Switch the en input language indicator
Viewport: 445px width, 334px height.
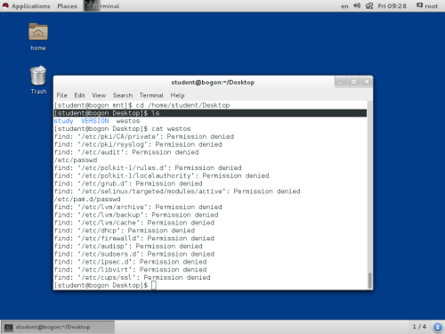coord(344,6)
